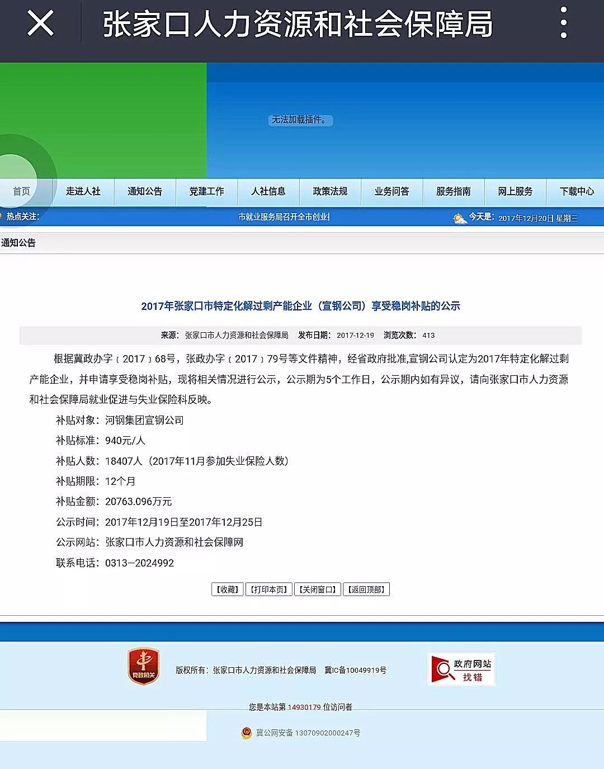
Task: Select the 政策法规 menu item
Action: click(330, 191)
